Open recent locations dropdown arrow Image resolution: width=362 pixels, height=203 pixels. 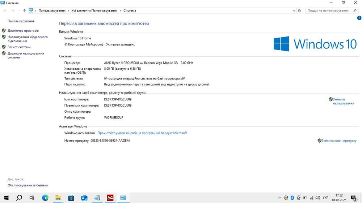pyautogui.click(x=19, y=10)
